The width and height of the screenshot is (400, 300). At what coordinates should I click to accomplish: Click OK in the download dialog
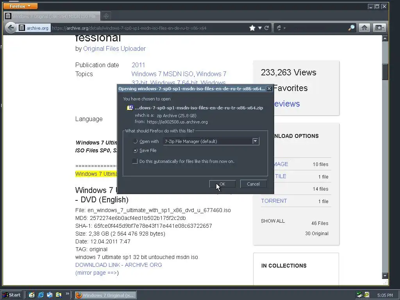coord(222,184)
